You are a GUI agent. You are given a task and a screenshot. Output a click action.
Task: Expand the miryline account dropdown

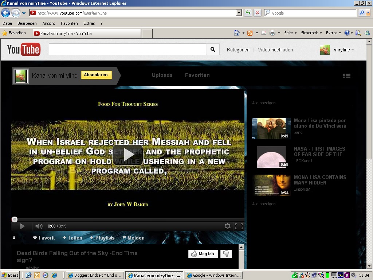(353, 50)
